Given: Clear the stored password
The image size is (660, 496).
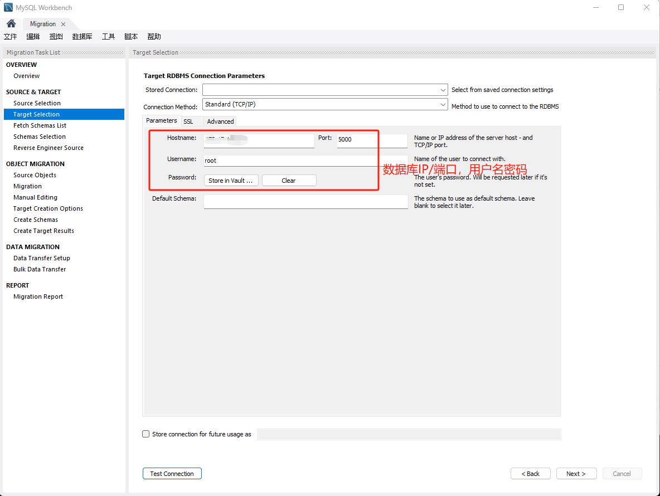Looking at the screenshot, I should tap(289, 181).
